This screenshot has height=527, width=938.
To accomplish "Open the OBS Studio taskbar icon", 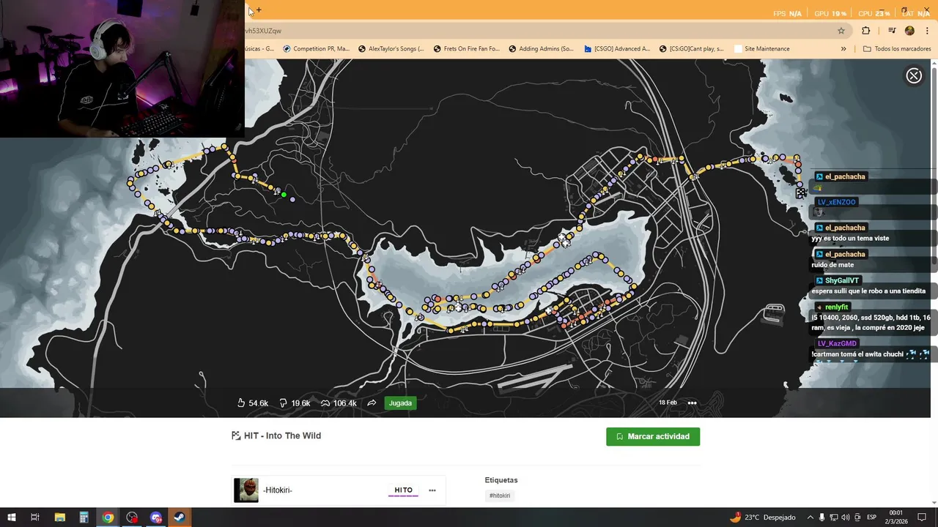I will (x=132, y=517).
